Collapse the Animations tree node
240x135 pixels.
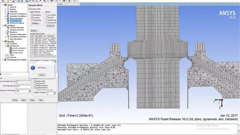pos(6,46)
